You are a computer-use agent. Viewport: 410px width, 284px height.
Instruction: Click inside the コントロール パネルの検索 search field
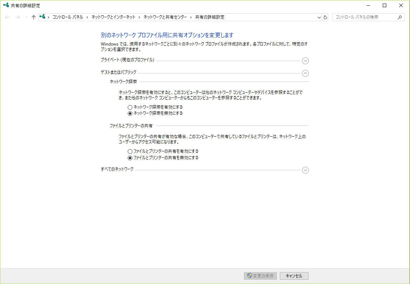click(366, 17)
